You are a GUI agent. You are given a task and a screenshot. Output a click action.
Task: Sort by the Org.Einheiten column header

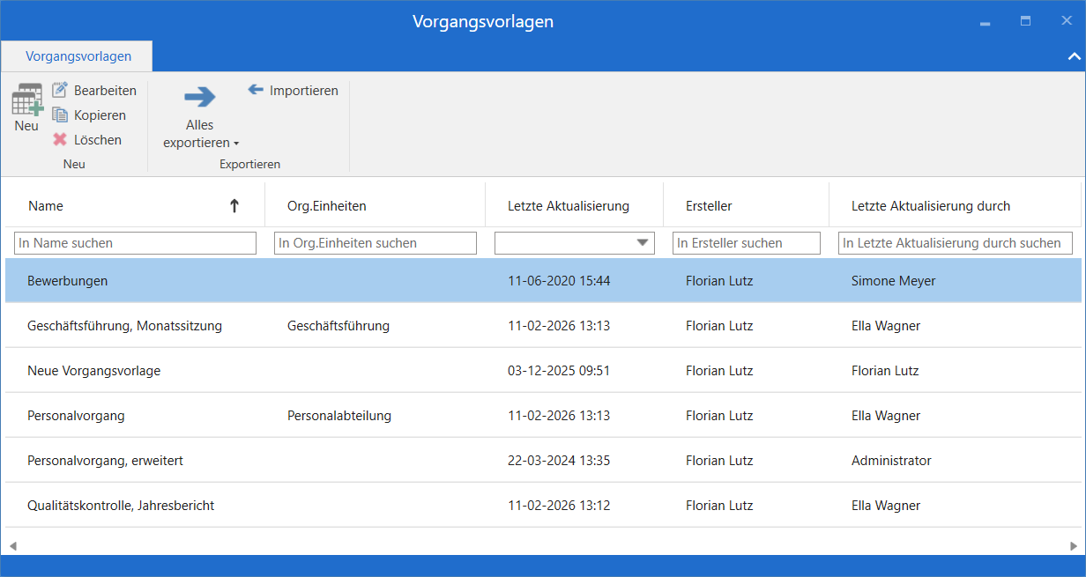pyautogui.click(x=326, y=206)
